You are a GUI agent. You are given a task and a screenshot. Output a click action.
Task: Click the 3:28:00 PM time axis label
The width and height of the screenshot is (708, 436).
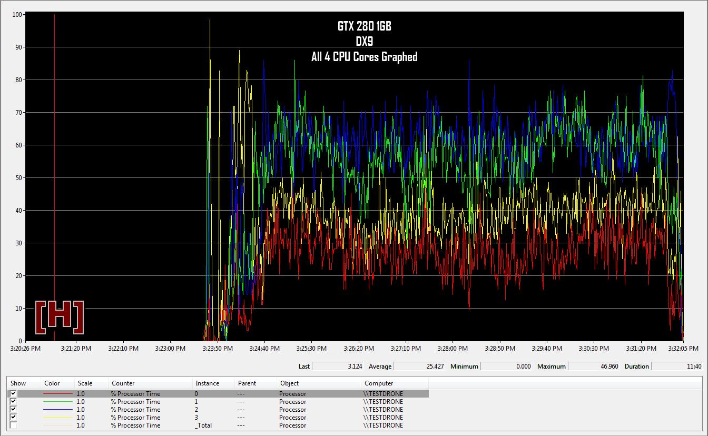[453, 348]
